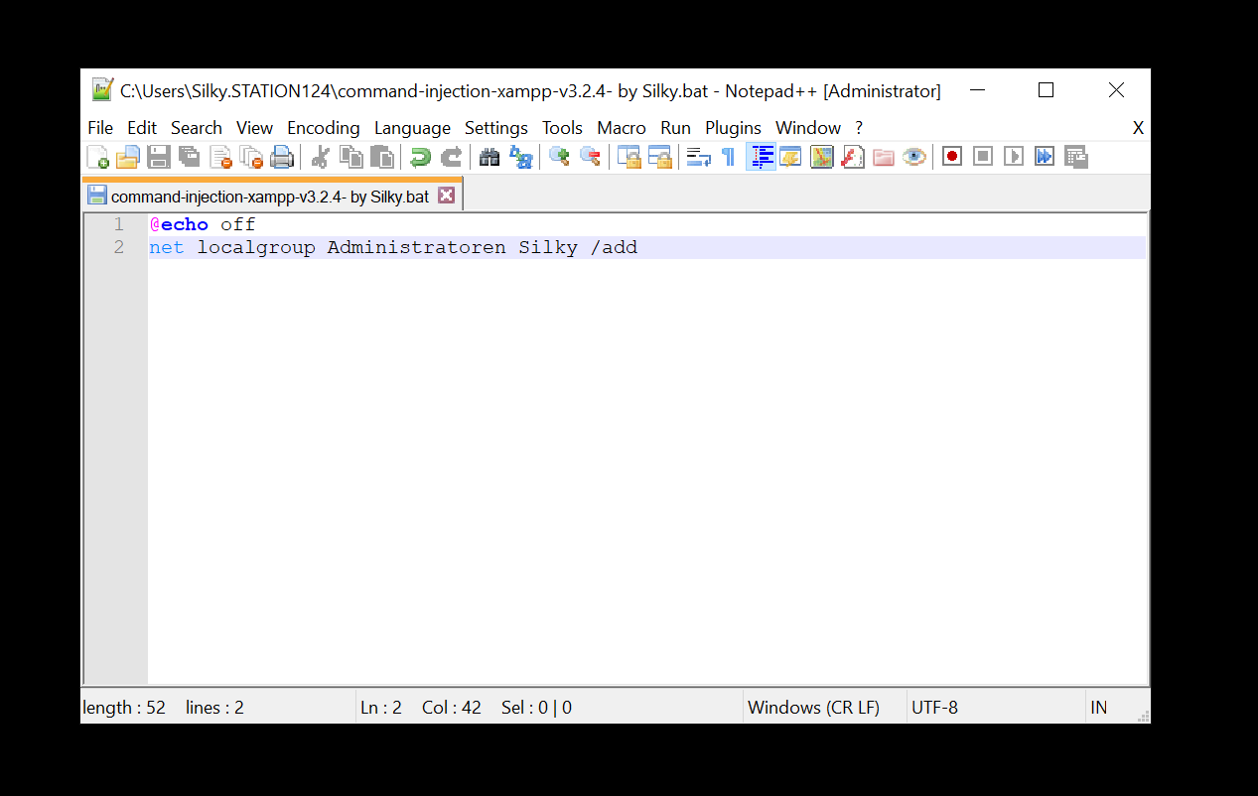Viewport: 1258px width, 796px height.
Task: Save current file with floppy icon
Action: 159,157
